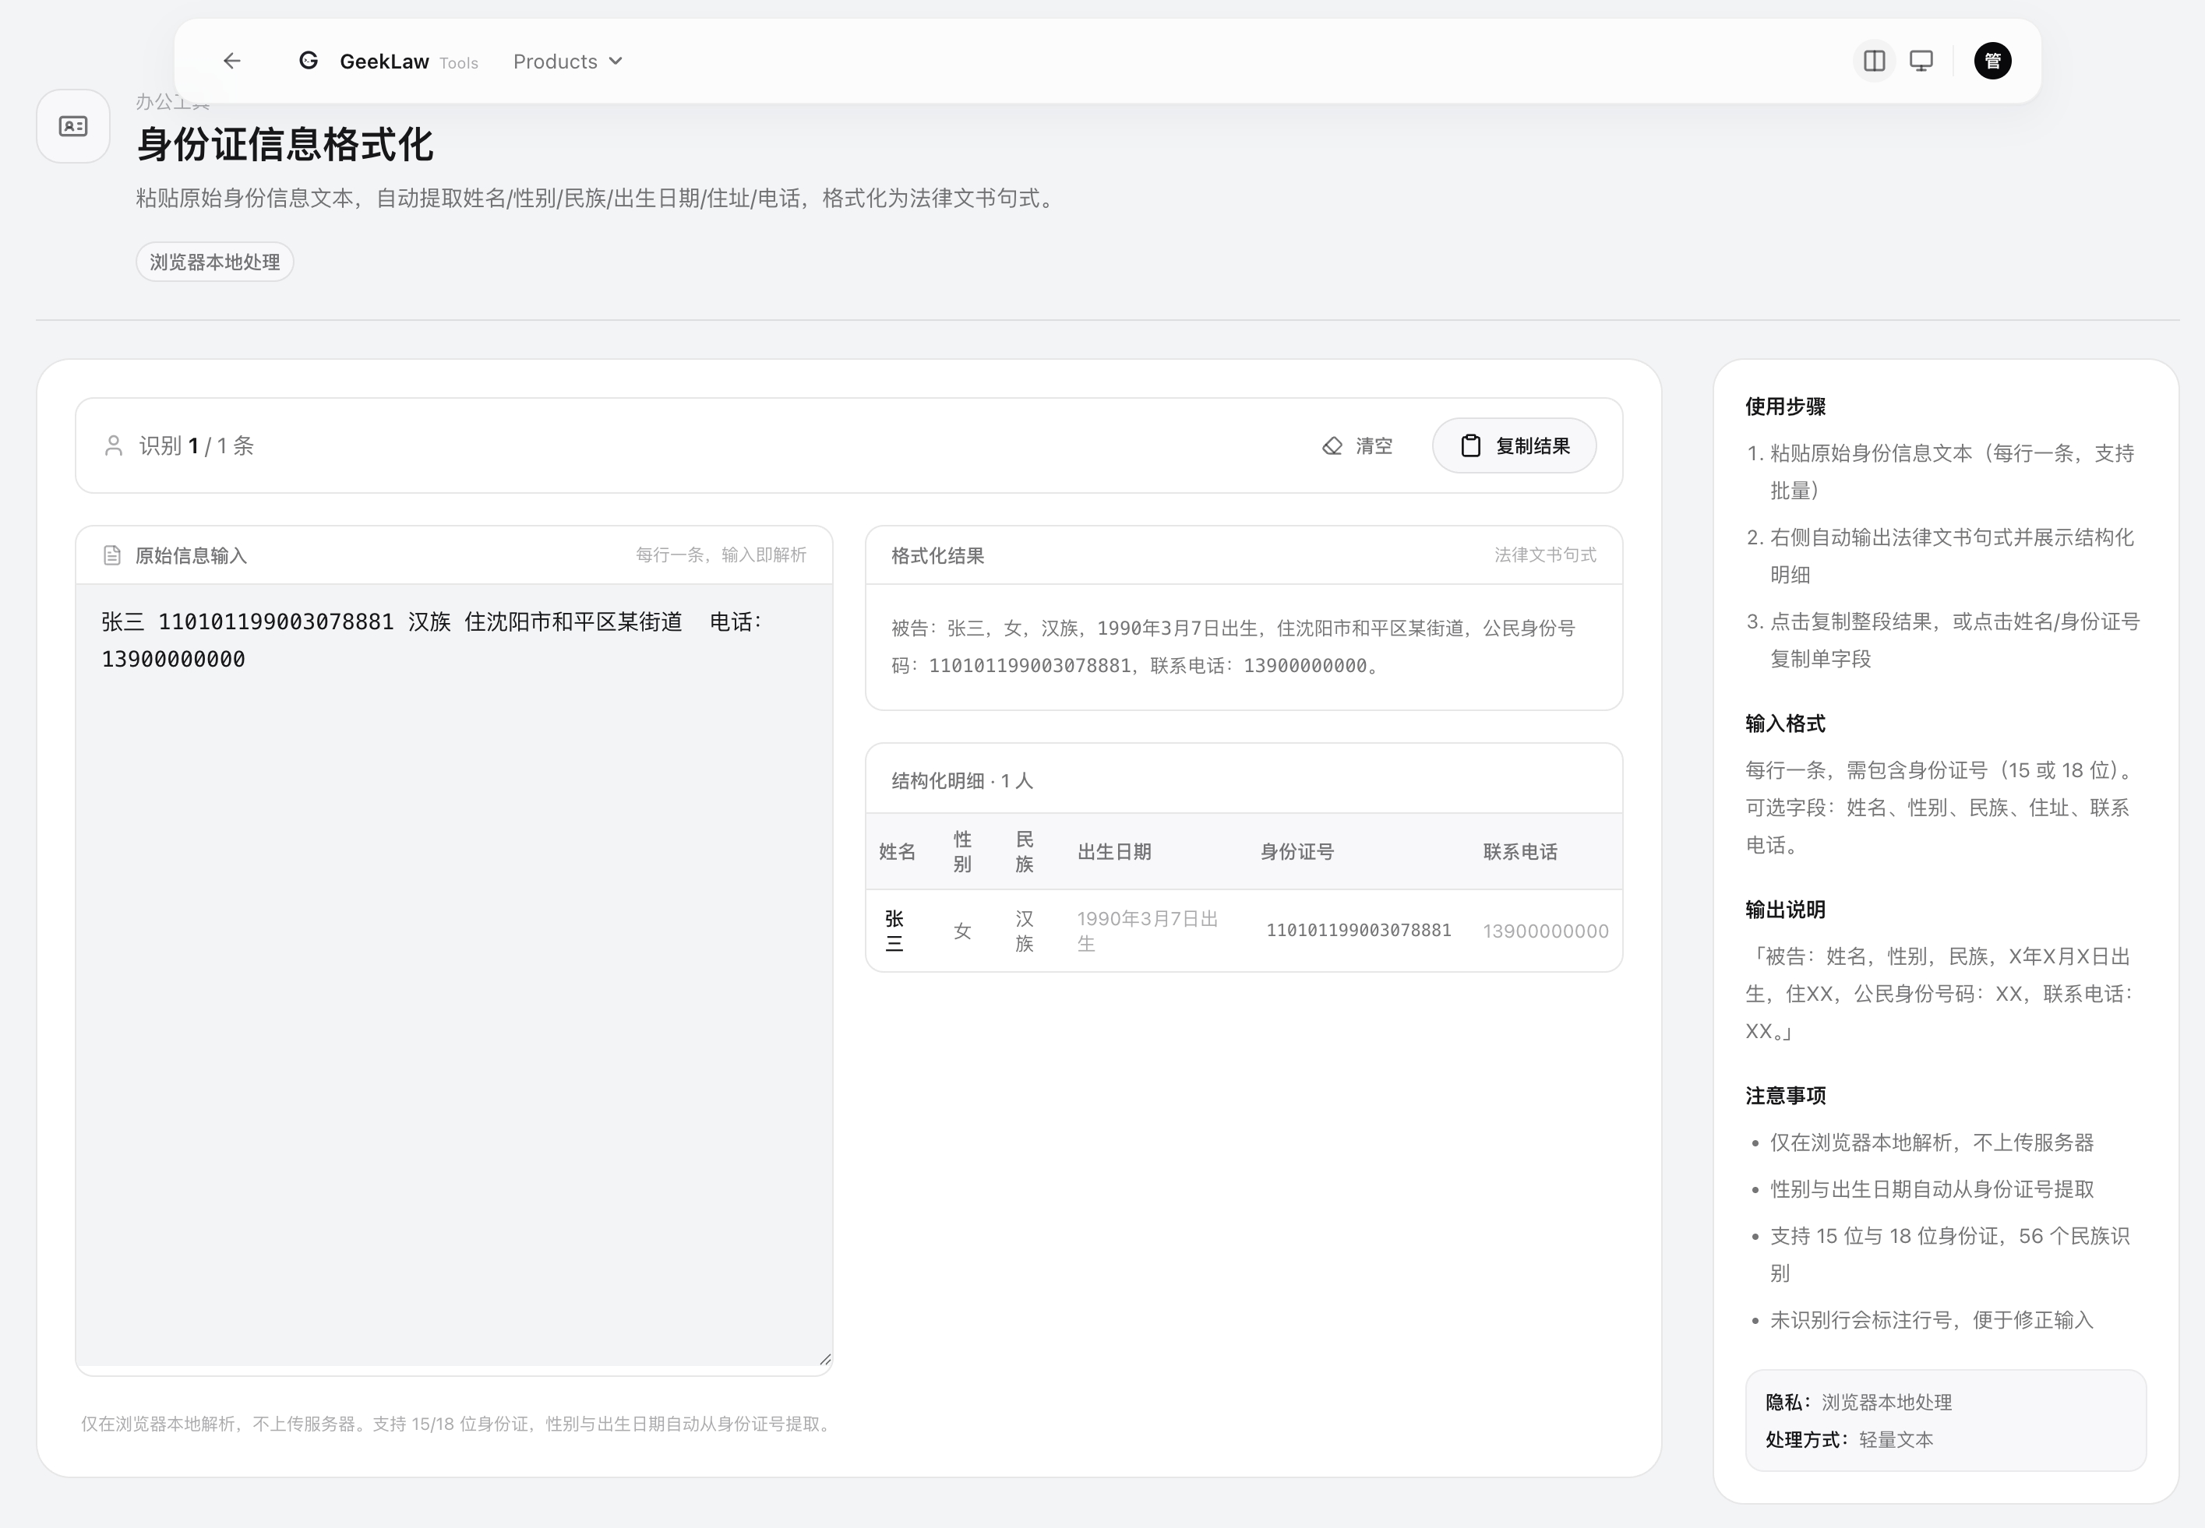Open the black user avatar menu

[x=1992, y=62]
